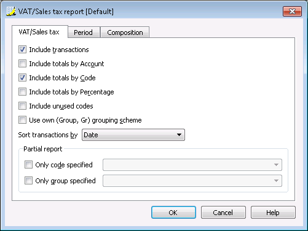The image size is (308, 231).
Task: Tick Include totals by Percentage
Action: click(22, 92)
